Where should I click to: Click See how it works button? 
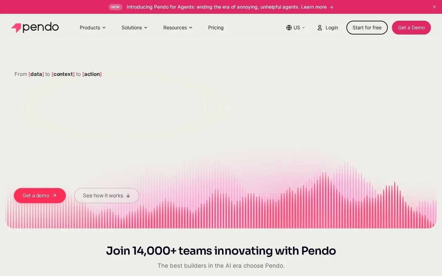pyautogui.click(x=107, y=196)
